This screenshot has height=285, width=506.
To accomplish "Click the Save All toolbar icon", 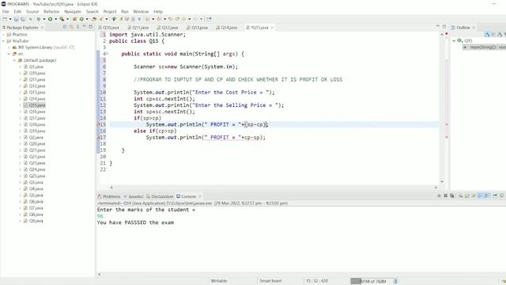I will pyautogui.click(x=22, y=19).
